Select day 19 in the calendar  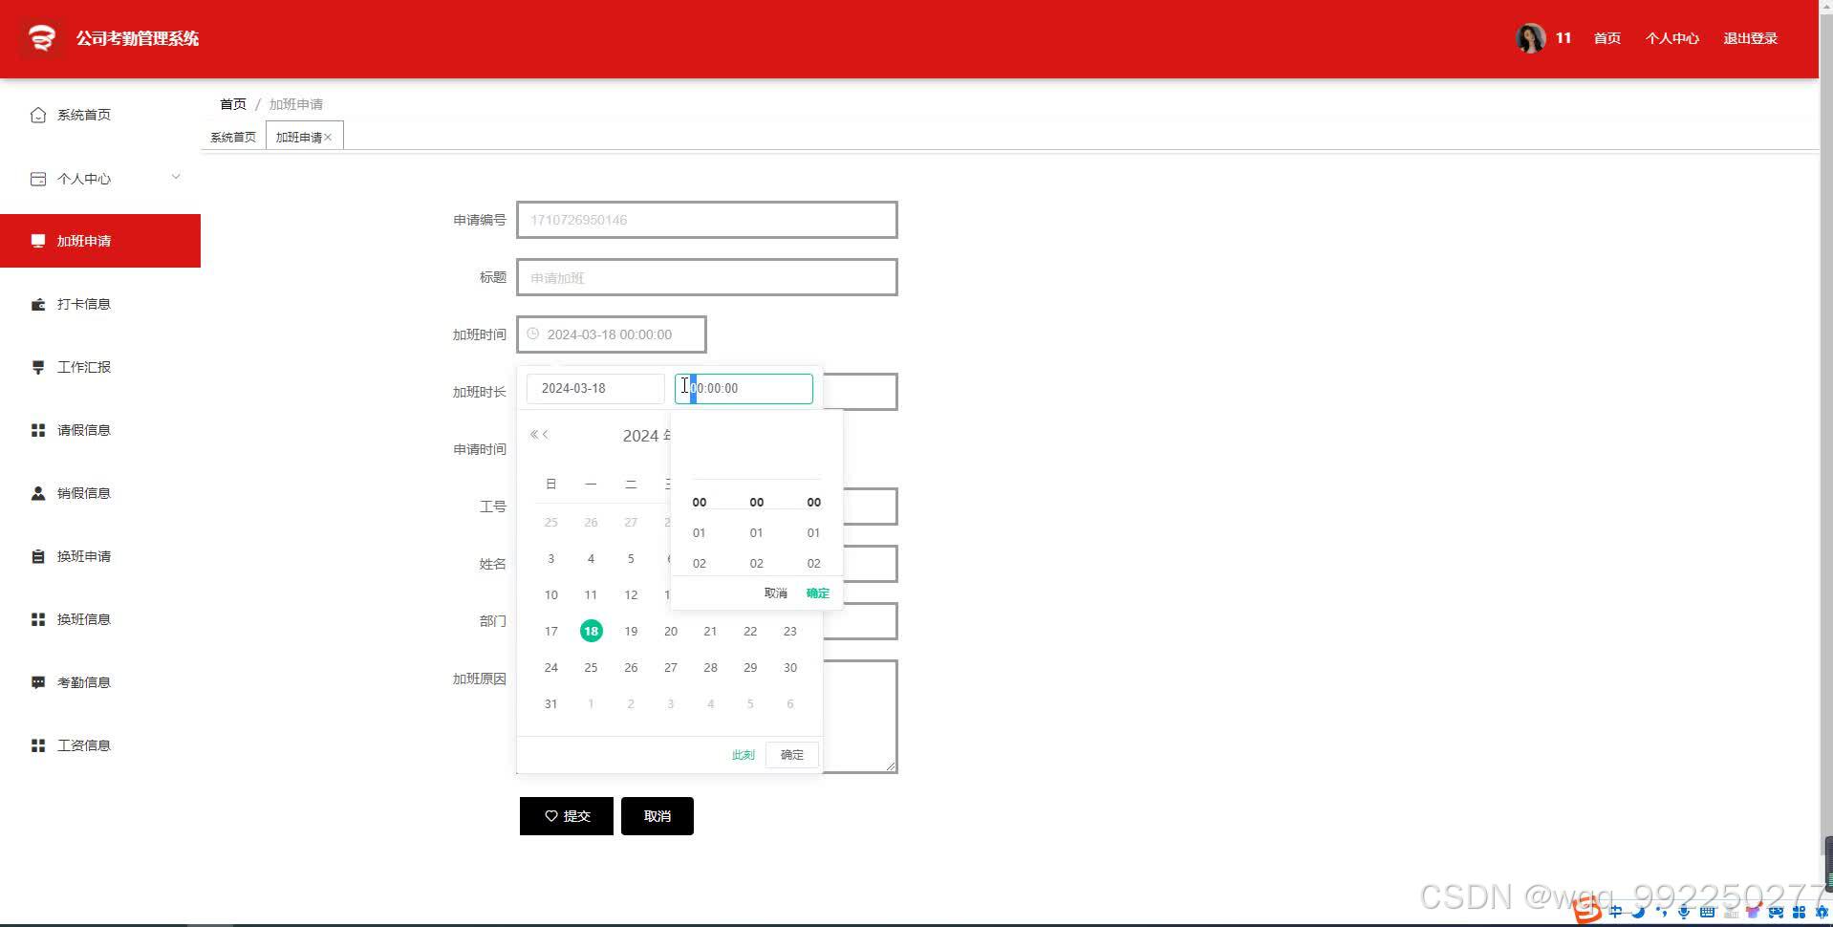tap(631, 631)
